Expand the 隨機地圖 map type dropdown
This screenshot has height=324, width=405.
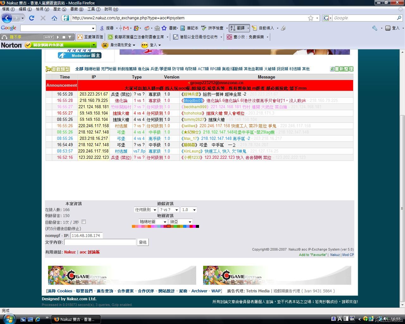(153, 222)
